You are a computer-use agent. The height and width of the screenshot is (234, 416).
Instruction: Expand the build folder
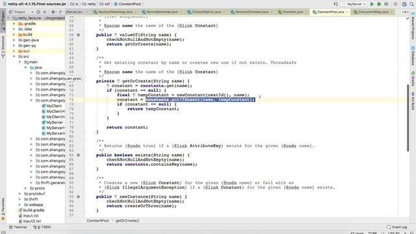(x=14, y=34)
